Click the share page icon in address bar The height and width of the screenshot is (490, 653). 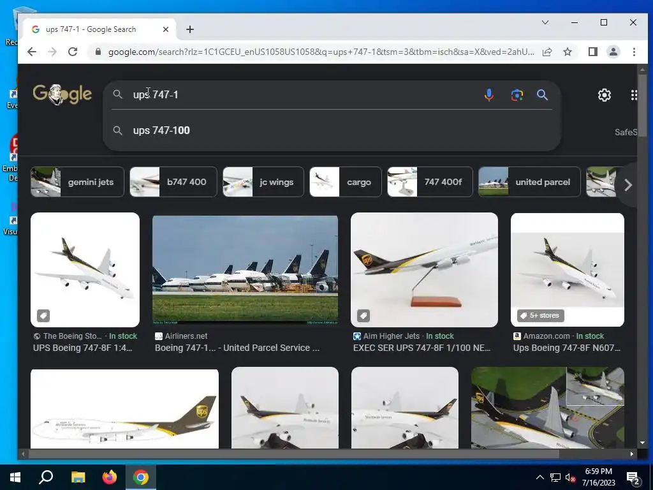547,52
